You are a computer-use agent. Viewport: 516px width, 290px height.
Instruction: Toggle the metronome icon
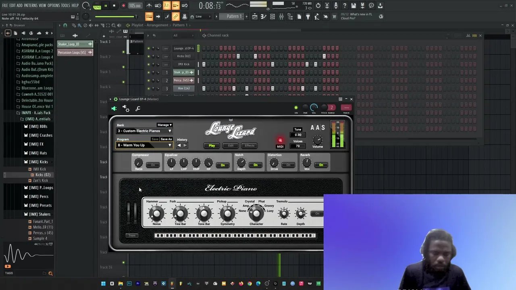pos(149,6)
